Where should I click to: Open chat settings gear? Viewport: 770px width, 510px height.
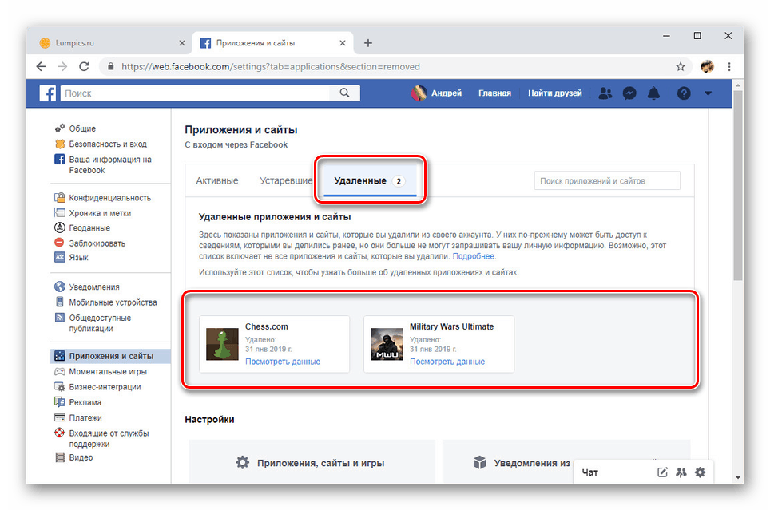coord(700,472)
